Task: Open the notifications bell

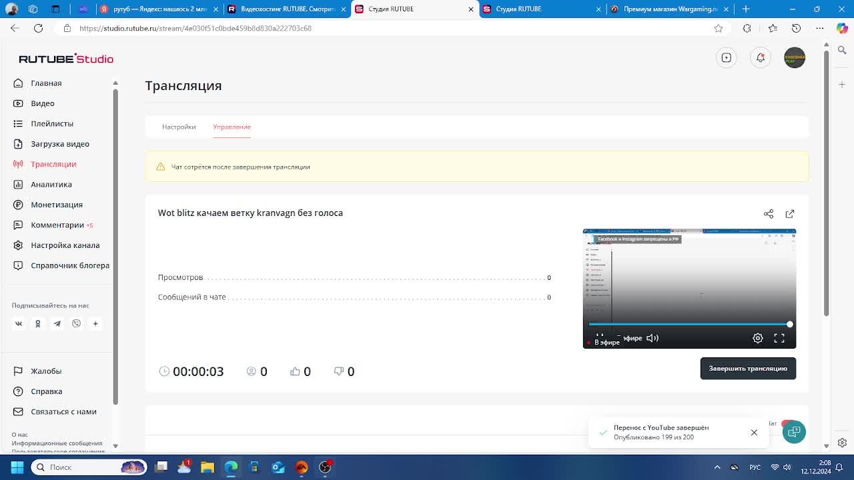Action: pyautogui.click(x=760, y=57)
